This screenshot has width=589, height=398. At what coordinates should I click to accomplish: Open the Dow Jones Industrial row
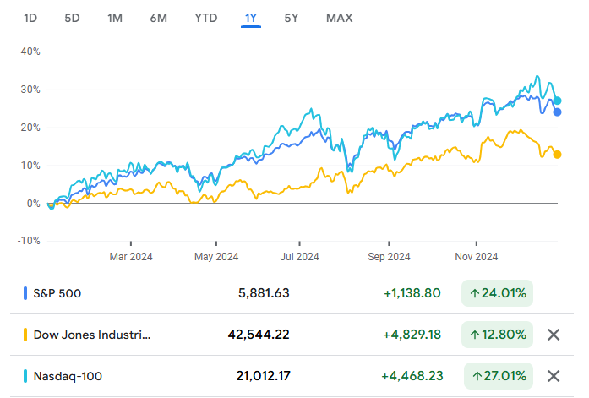[x=92, y=335]
